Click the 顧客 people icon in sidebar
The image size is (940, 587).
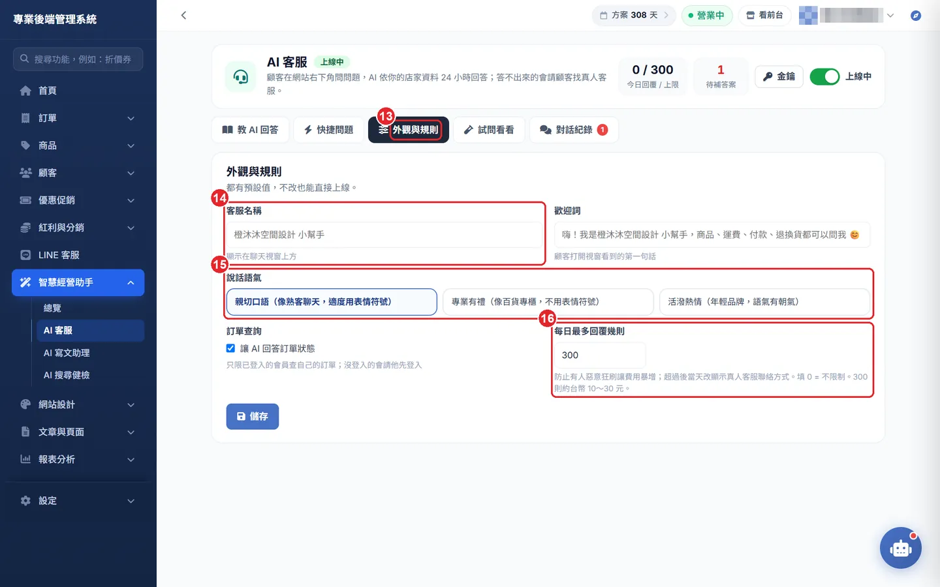(25, 173)
